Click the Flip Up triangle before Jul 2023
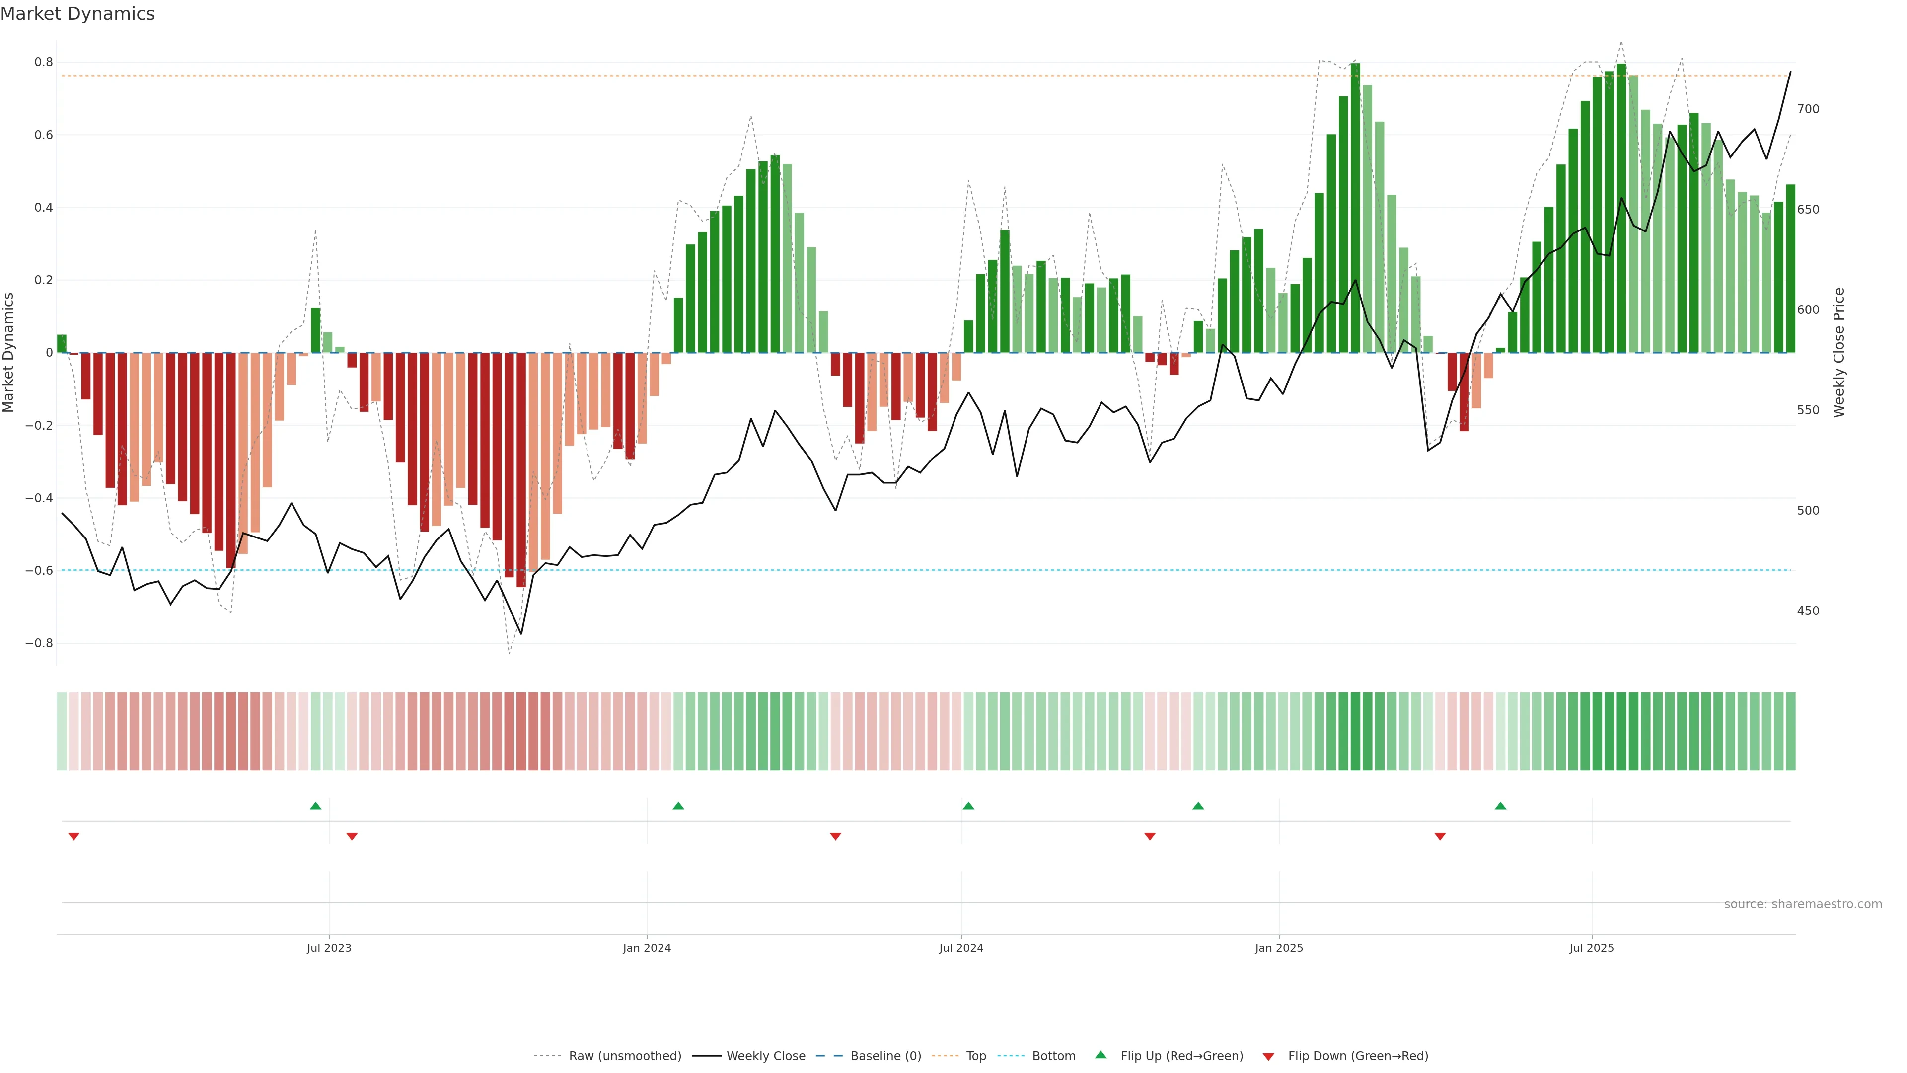Screen dimensions: 1907x1073 315,806
